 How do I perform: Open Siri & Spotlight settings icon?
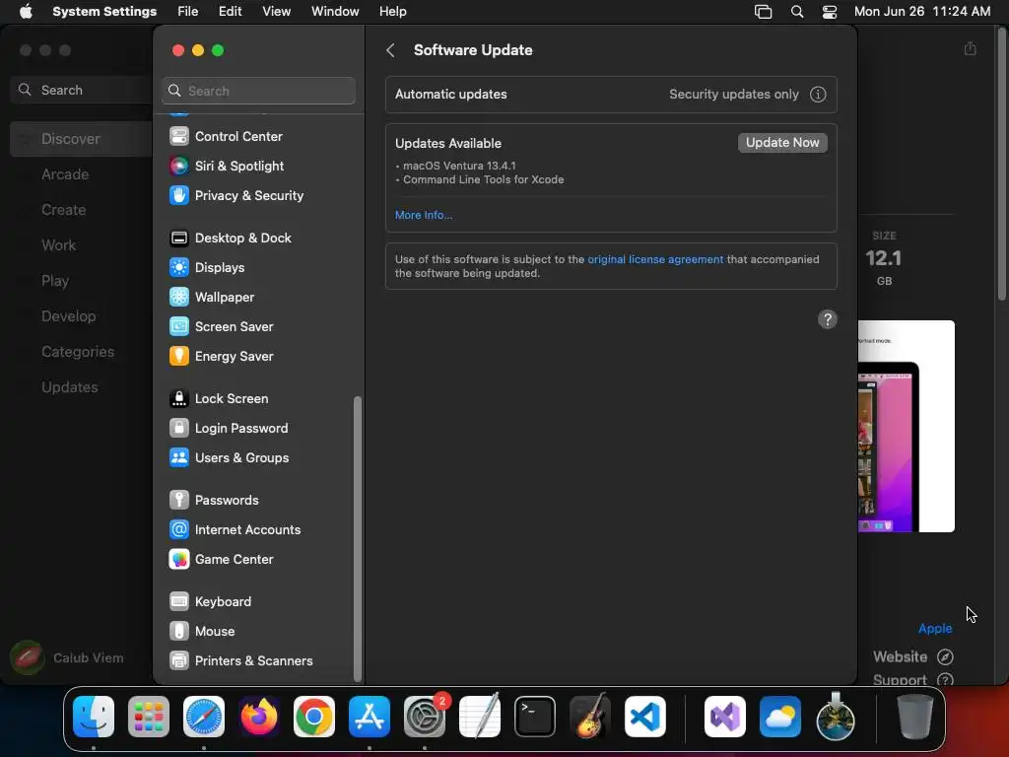pyautogui.click(x=179, y=166)
